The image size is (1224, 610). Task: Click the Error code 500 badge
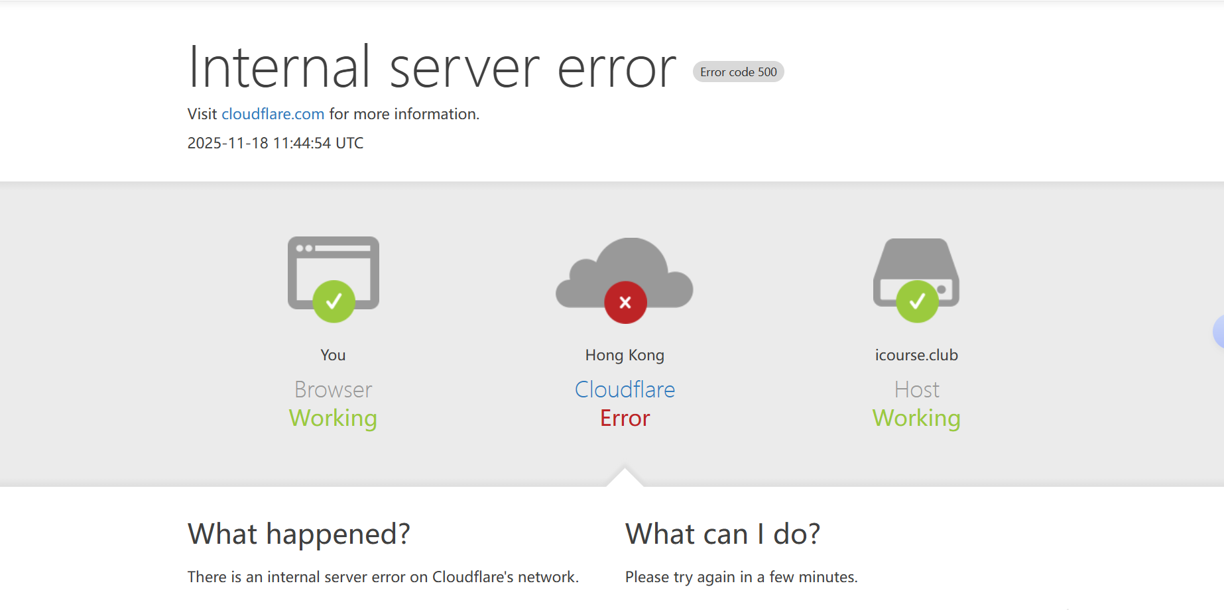click(738, 72)
